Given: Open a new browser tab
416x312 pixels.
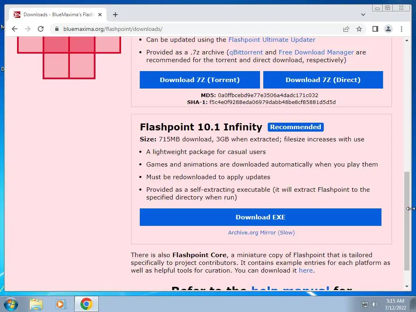Looking at the screenshot, I should coord(115,15).
